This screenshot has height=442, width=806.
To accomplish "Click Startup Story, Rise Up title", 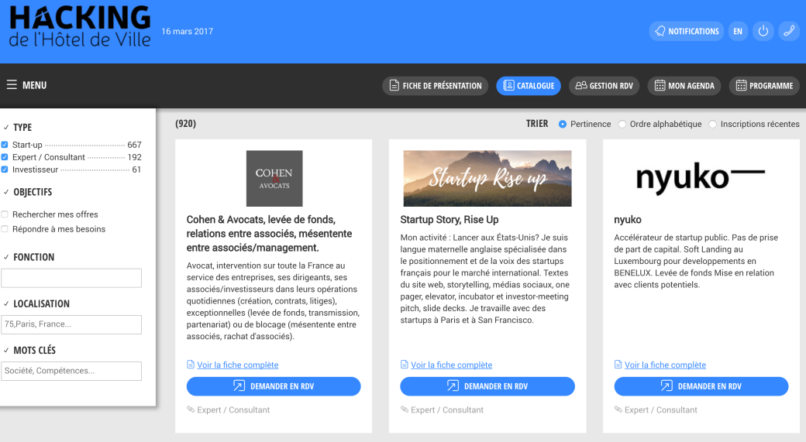I will 449,220.
